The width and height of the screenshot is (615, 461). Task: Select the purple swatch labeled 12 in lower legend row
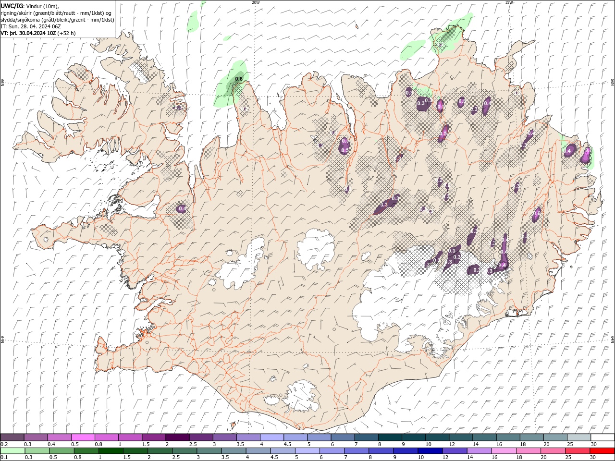pyautogui.click(x=455, y=451)
